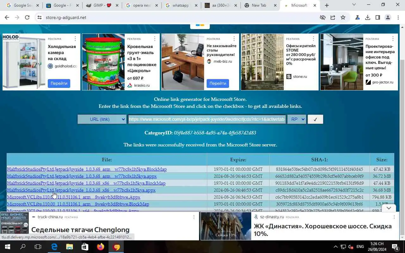
Task: Switch to the whatsapp tab
Action: [181, 5]
